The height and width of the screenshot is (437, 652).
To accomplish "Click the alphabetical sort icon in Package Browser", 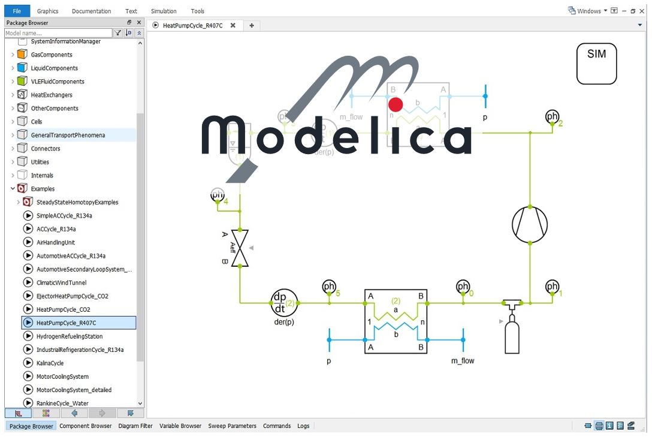I will pyautogui.click(x=128, y=32).
